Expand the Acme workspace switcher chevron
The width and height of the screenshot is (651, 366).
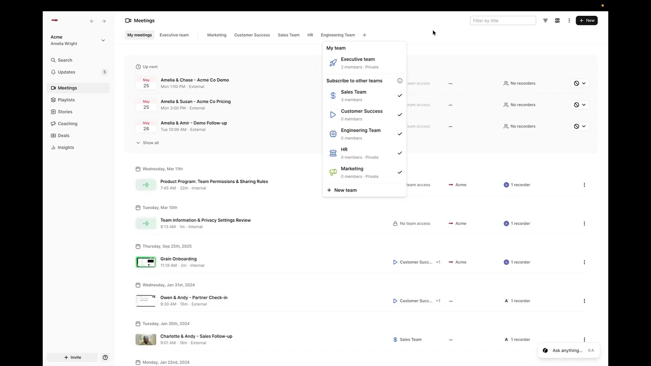tap(103, 40)
